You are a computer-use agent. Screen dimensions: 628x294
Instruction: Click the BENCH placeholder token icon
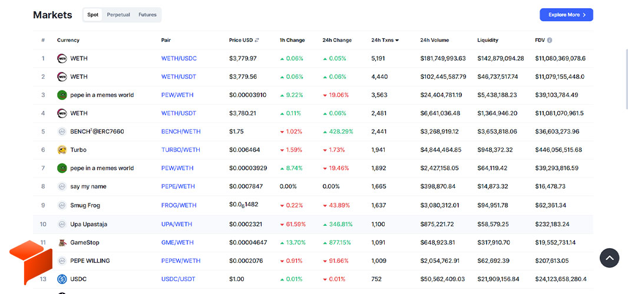tap(62, 131)
